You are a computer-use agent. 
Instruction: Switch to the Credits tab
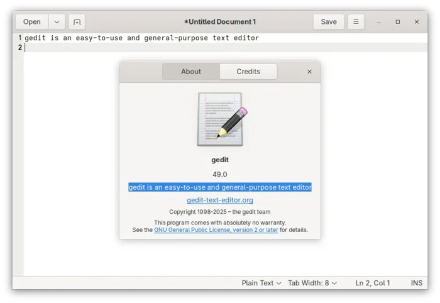(x=248, y=72)
